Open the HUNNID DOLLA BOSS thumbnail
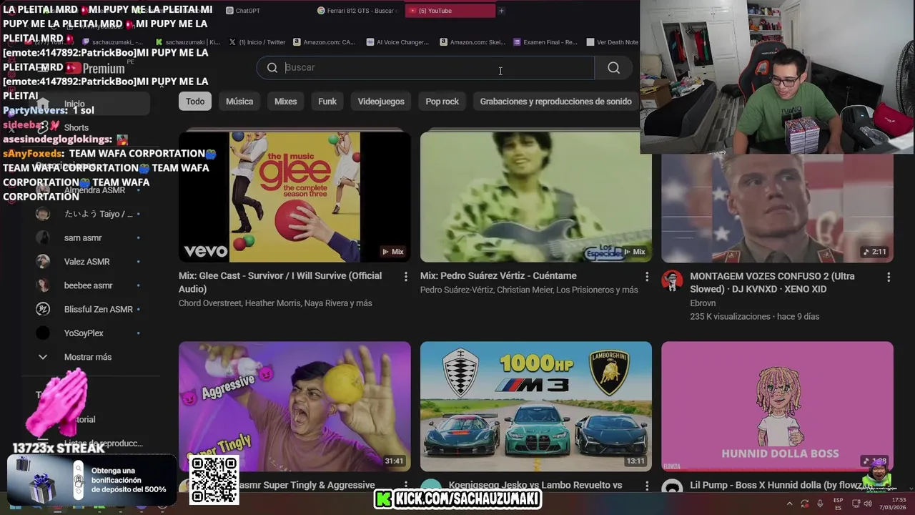This screenshot has width=915, height=515. (777, 406)
